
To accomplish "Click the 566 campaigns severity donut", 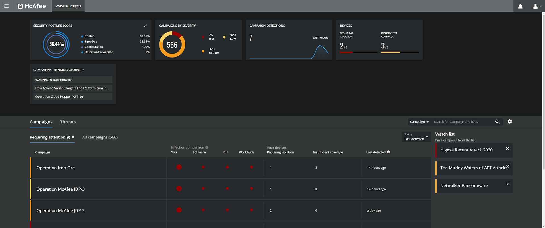I will 172,45.
